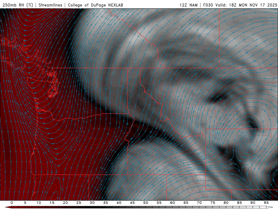Click the "College of DuPage NEXLAB" text
Screen dimensions: 278x209
95,5
